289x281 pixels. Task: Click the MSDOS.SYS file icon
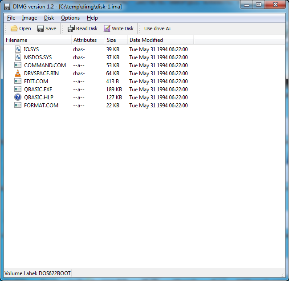[x=18, y=57]
